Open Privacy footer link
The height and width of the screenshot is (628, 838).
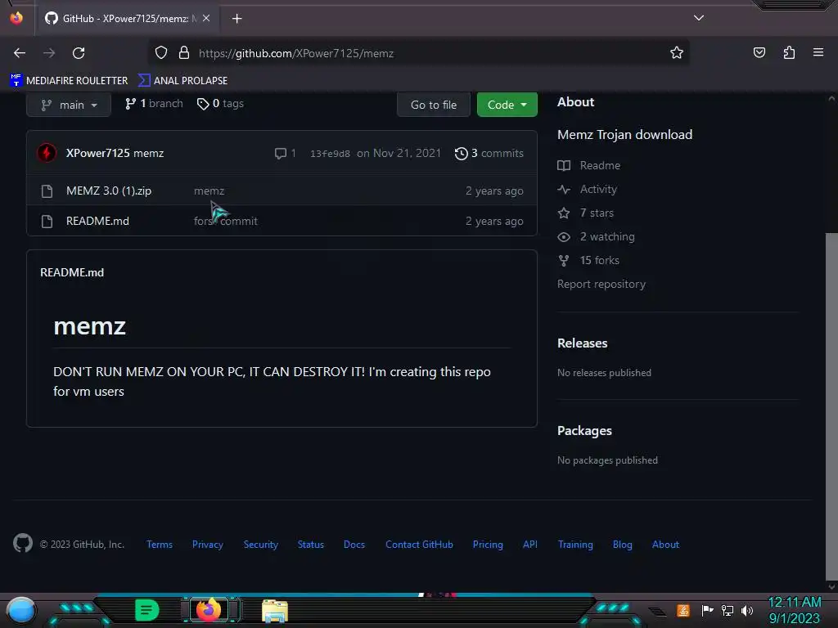tap(207, 544)
